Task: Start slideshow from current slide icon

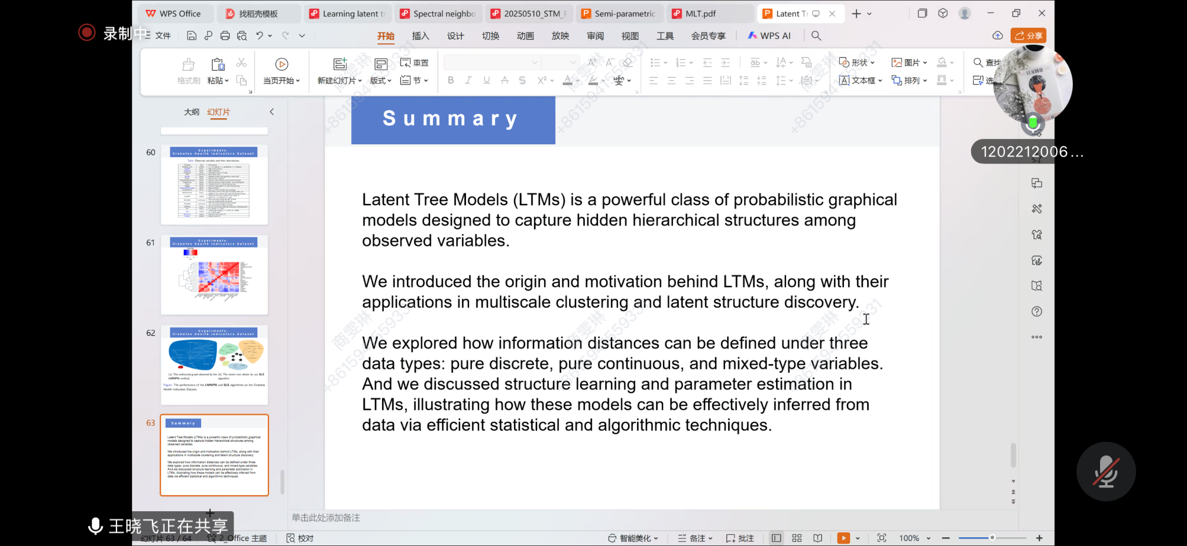Action: (x=282, y=64)
